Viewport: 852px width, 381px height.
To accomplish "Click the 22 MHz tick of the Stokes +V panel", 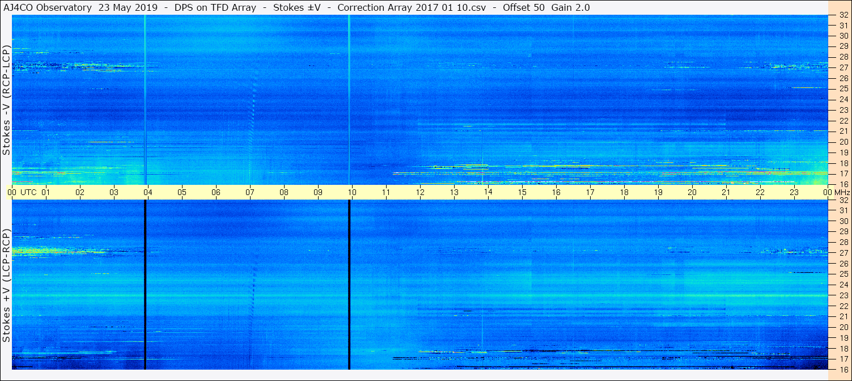I will [843, 306].
